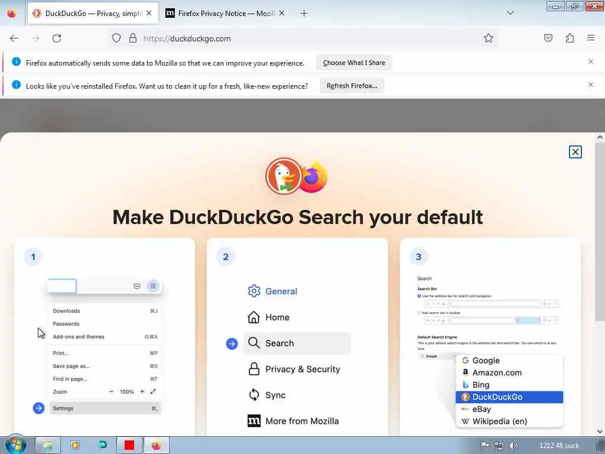Click the Wikipedia (en) entry

(x=509, y=421)
